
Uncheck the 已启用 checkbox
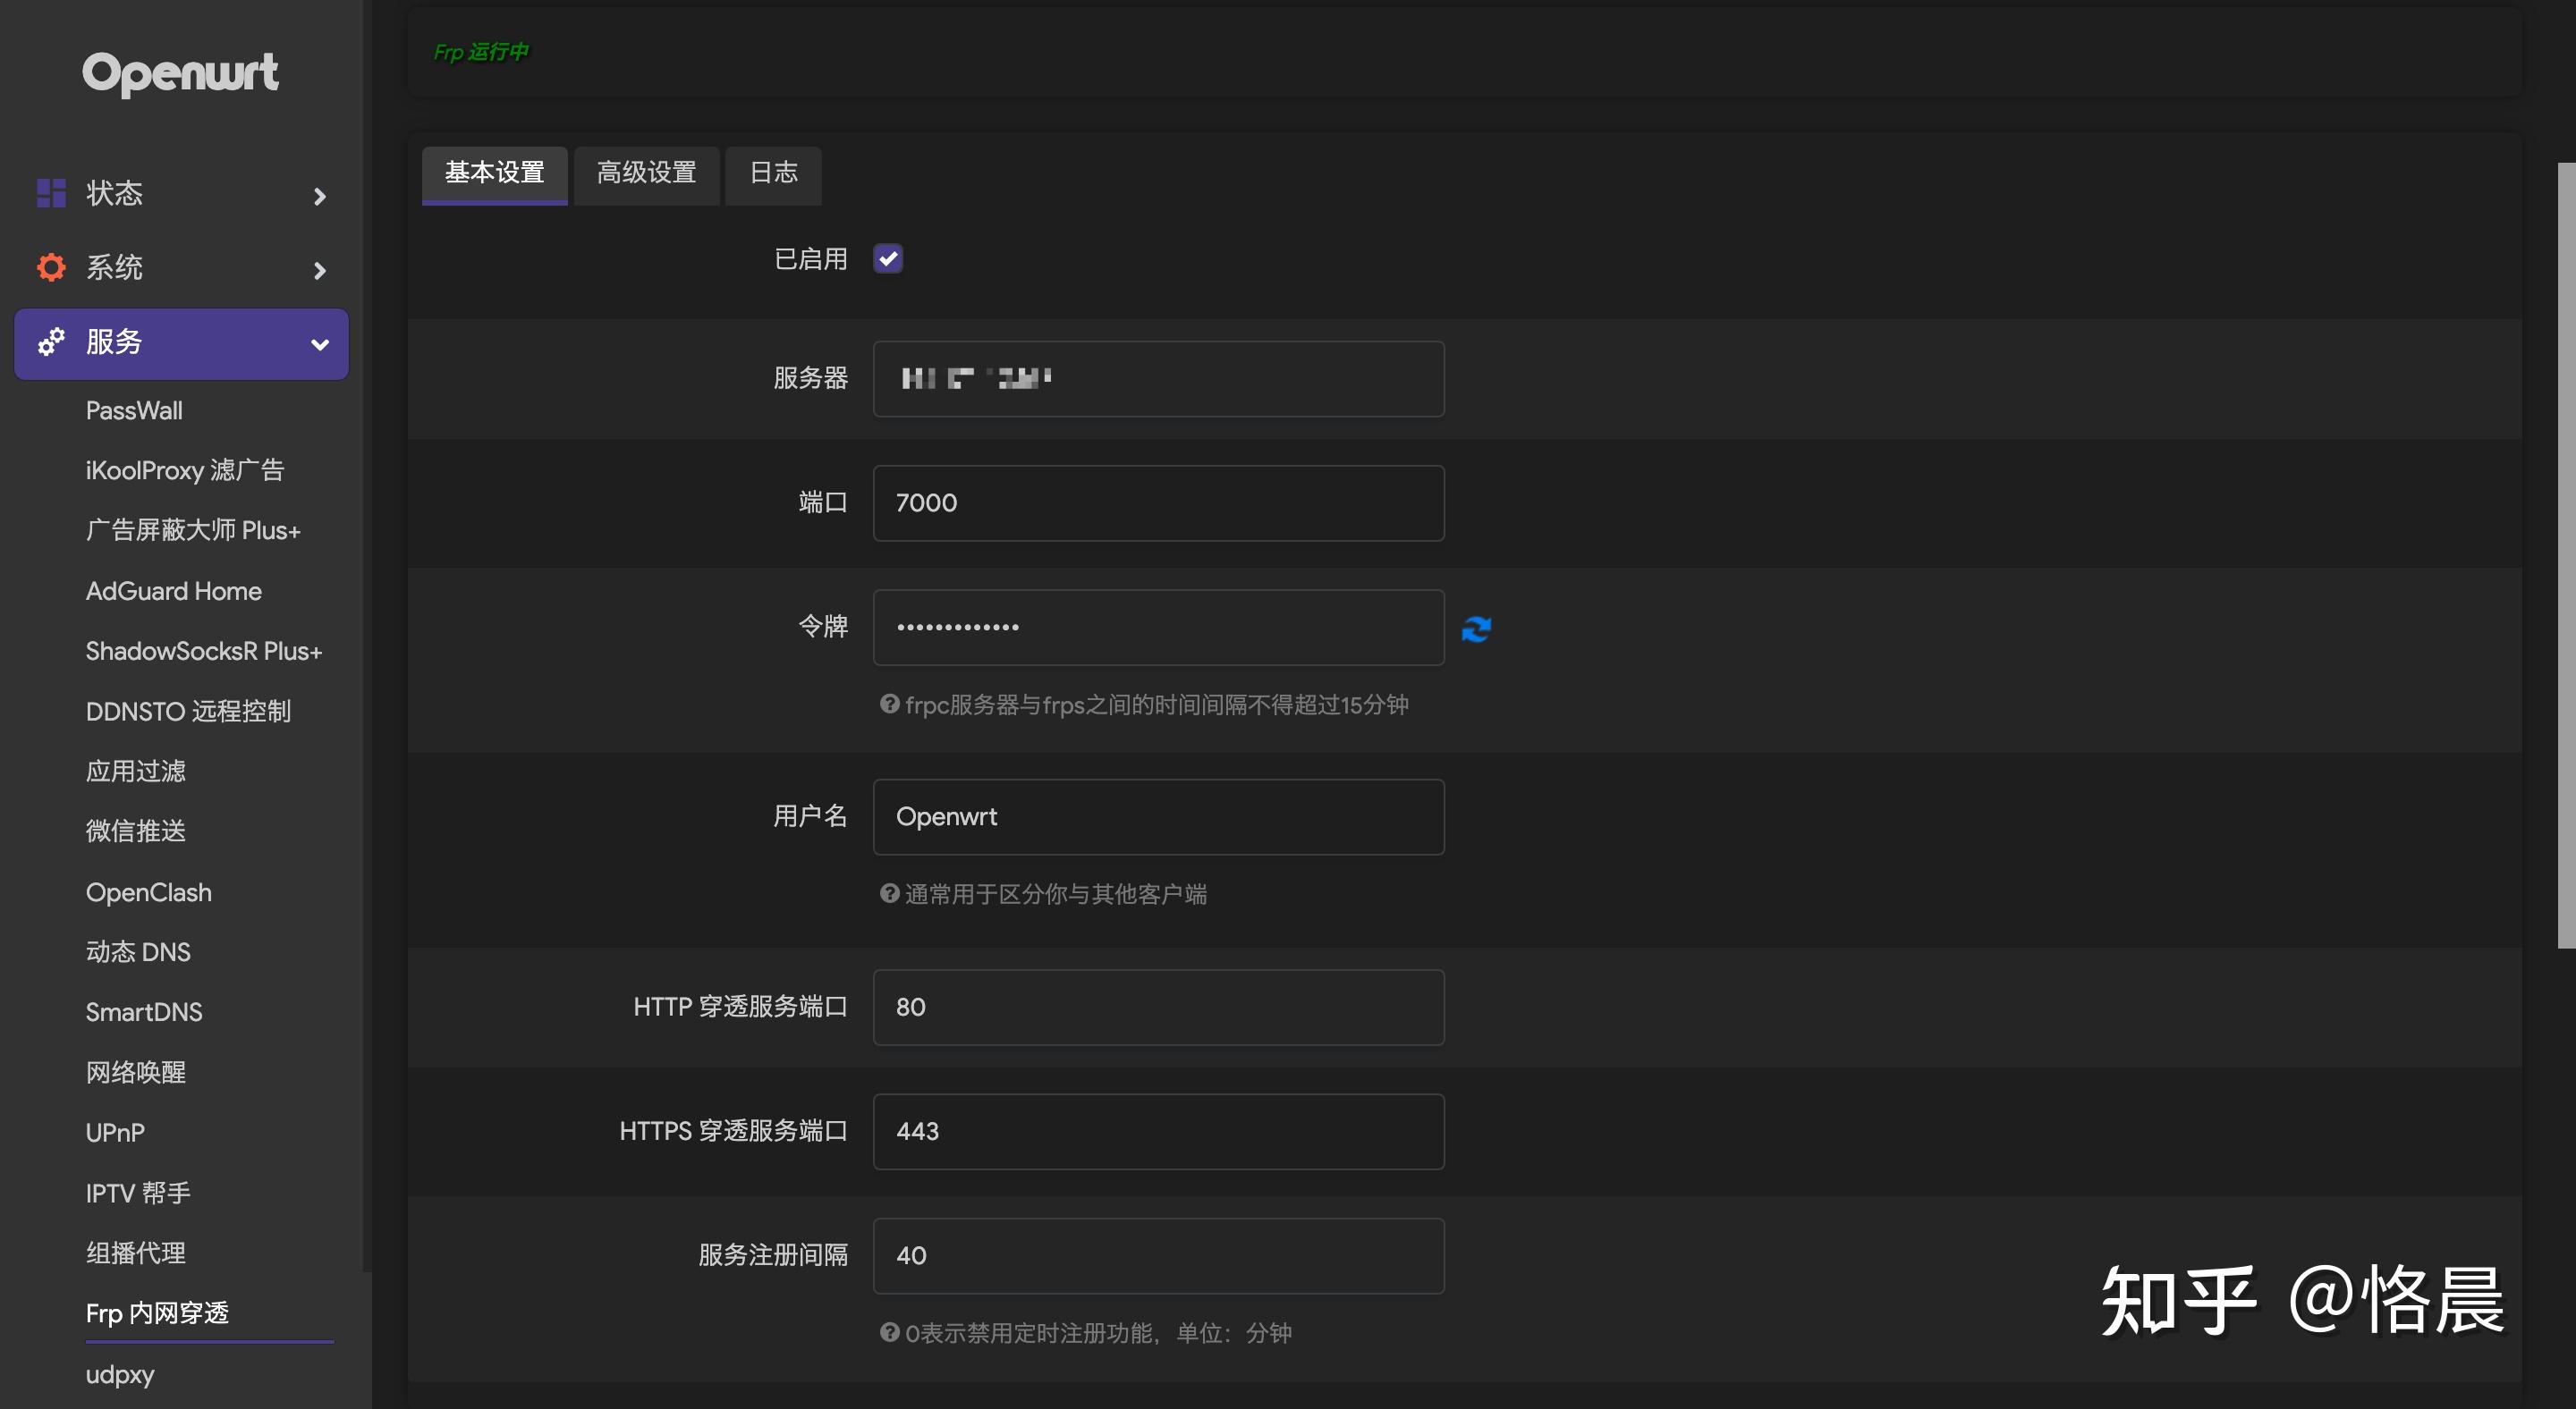click(x=887, y=257)
